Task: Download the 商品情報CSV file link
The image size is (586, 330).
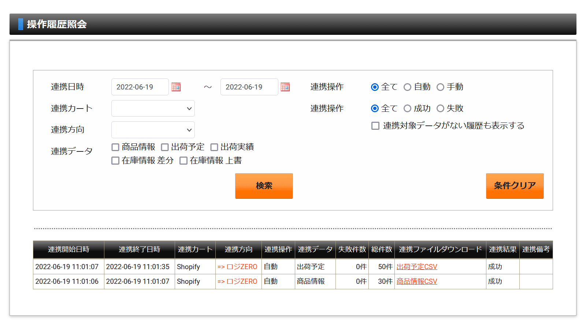Action: (417, 282)
